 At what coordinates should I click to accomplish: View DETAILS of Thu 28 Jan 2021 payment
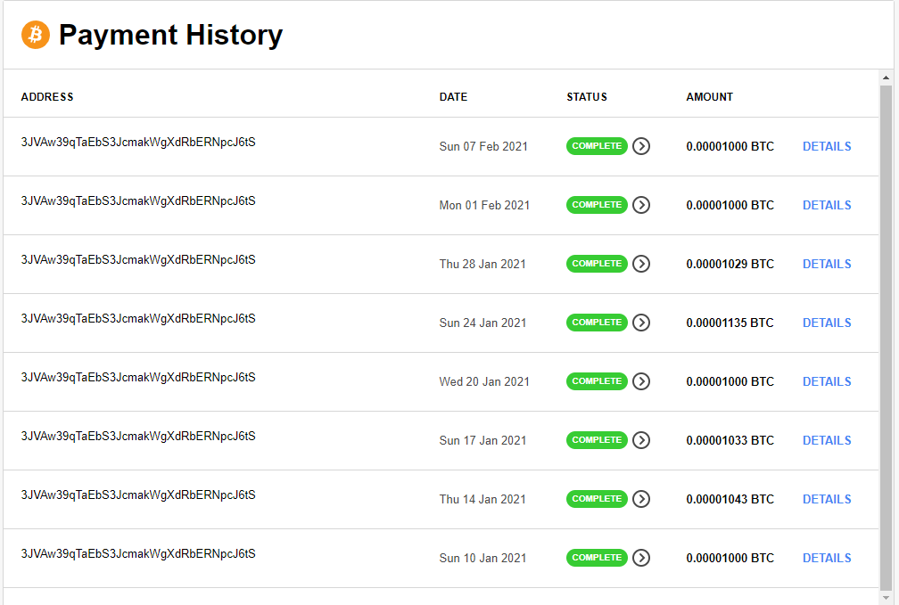827,264
